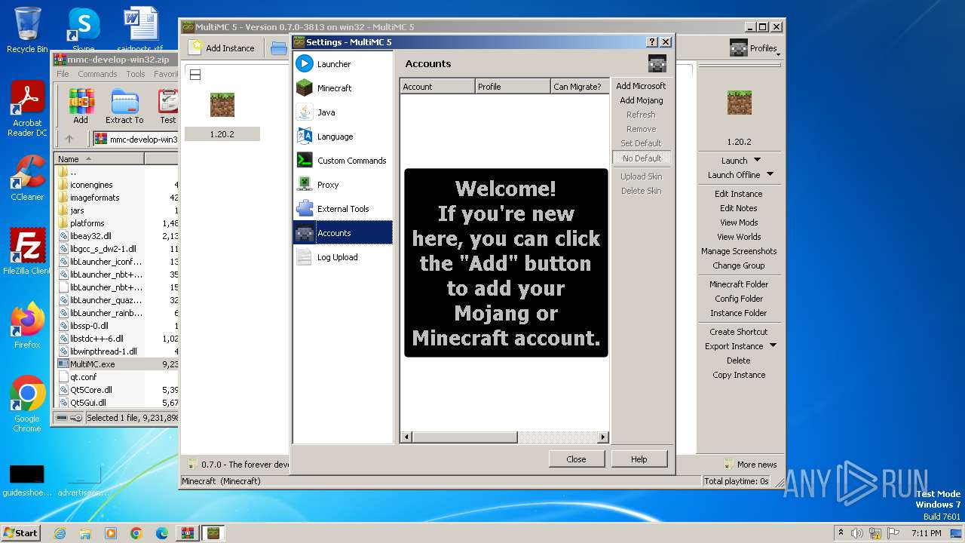Image resolution: width=965 pixels, height=543 pixels.
Task: Click Edit Notes in side panel
Action: coord(739,208)
